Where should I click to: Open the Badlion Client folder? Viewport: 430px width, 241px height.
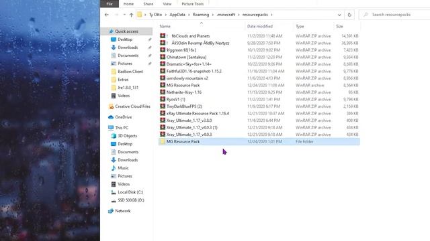coord(130,72)
